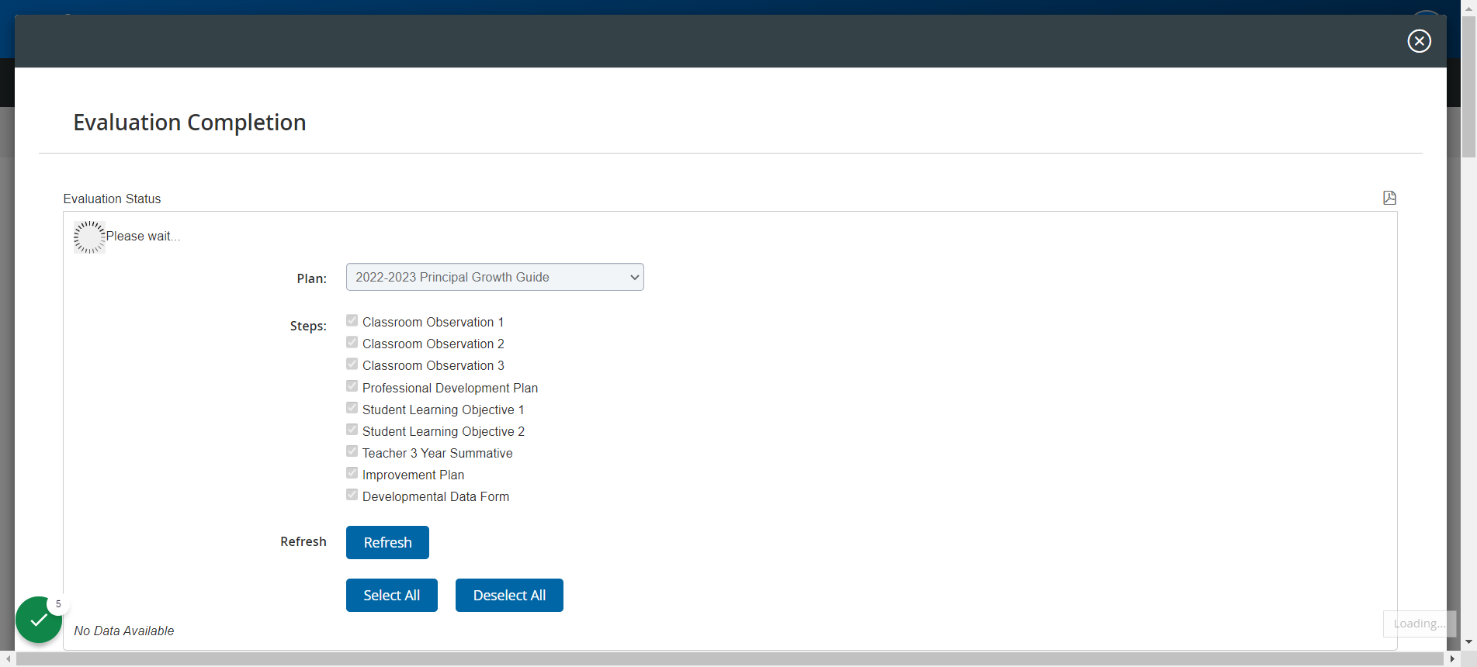Screen dimensions: 1477x667
Task: Click the Refresh button
Action: [x=387, y=542]
